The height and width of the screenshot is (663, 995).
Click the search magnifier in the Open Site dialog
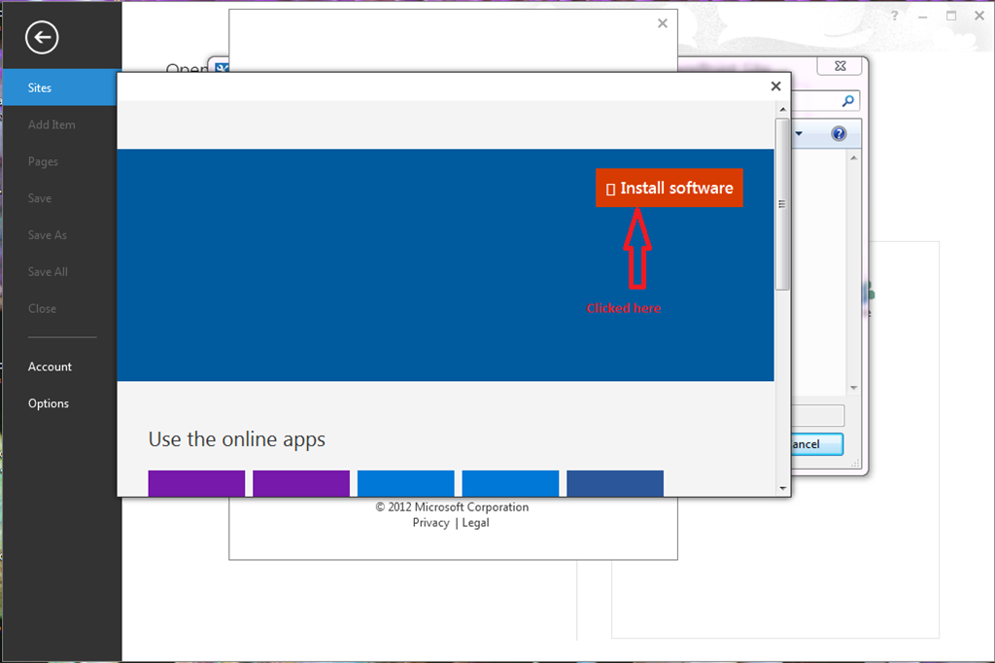click(847, 101)
